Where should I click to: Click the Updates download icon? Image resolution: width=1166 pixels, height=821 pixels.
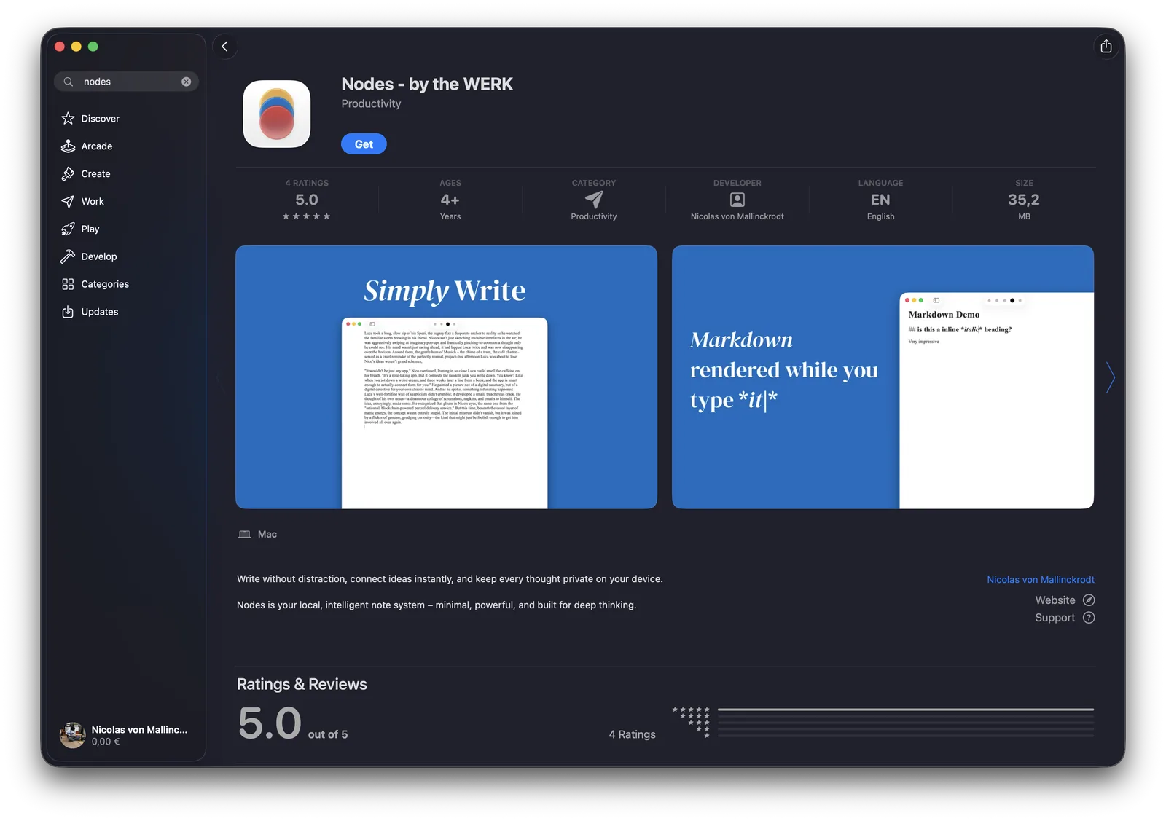tap(68, 313)
